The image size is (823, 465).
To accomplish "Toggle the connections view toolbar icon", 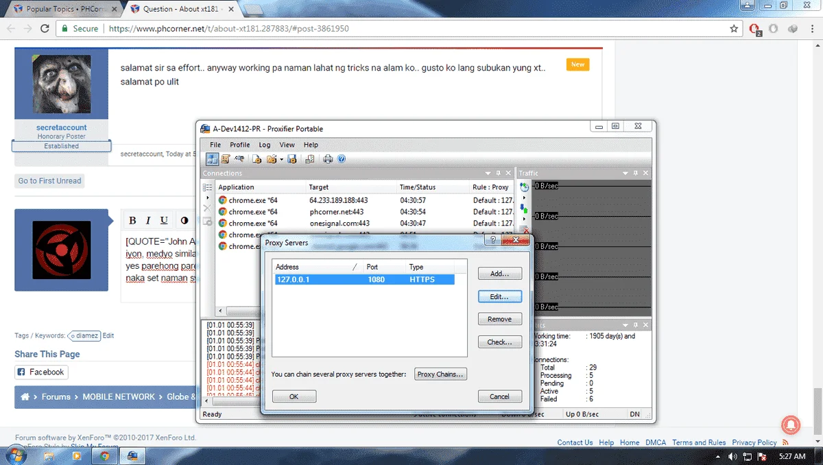I will pyautogui.click(x=213, y=159).
